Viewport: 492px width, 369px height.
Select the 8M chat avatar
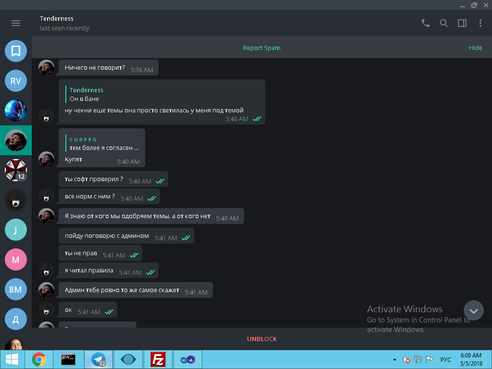point(16,289)
